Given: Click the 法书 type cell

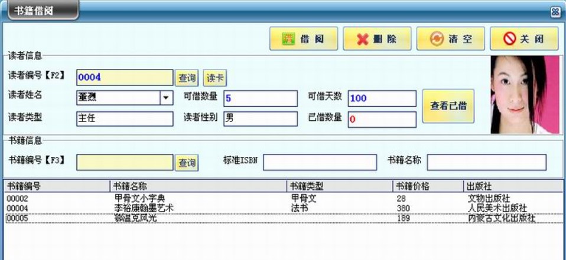Looking at the screenshot, I should (x=299, y=208).
